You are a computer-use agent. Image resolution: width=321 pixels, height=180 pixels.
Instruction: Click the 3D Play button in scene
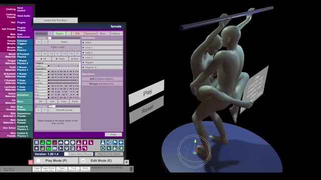[146, 93]
